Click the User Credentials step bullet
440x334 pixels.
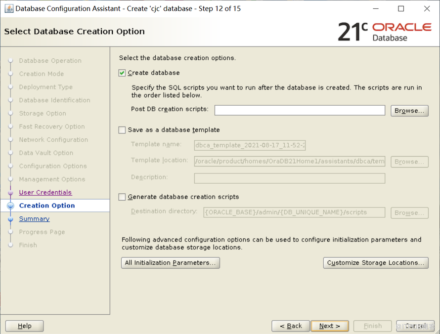coord(11,193)
